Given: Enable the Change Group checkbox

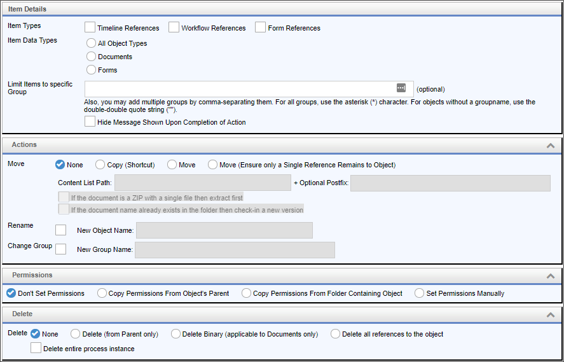Looking at the screenshot, I should pyautogui.click(x=61, y=249).
